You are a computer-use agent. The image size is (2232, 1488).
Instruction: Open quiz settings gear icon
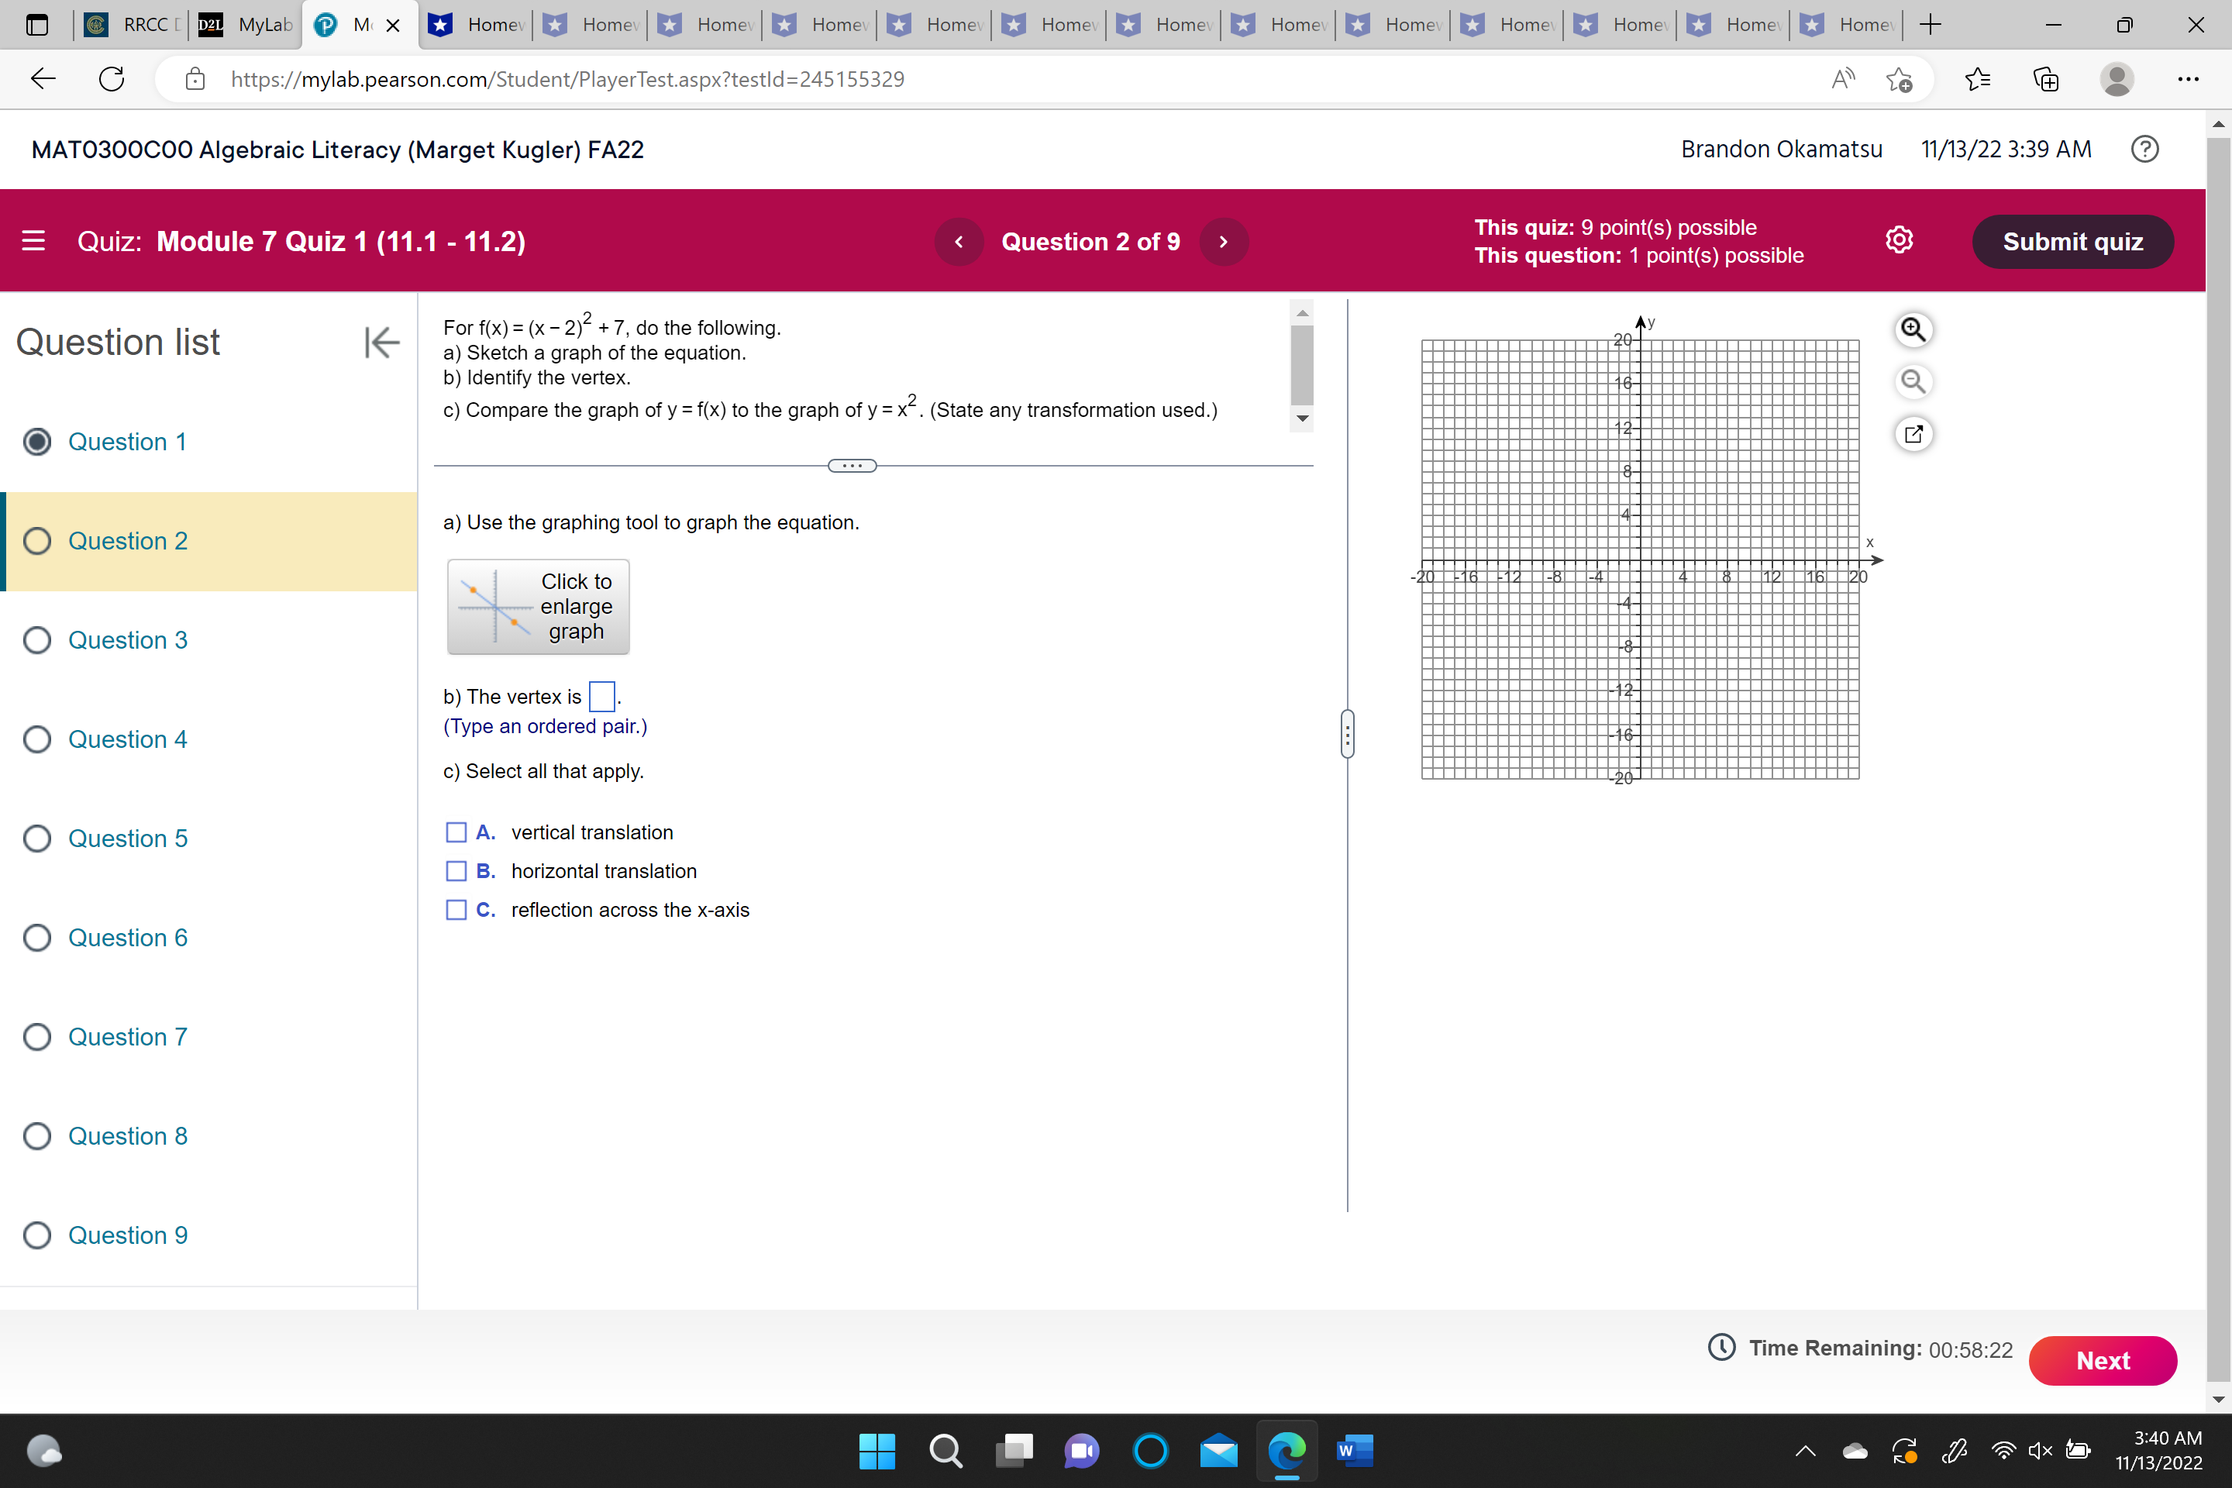1898,240
